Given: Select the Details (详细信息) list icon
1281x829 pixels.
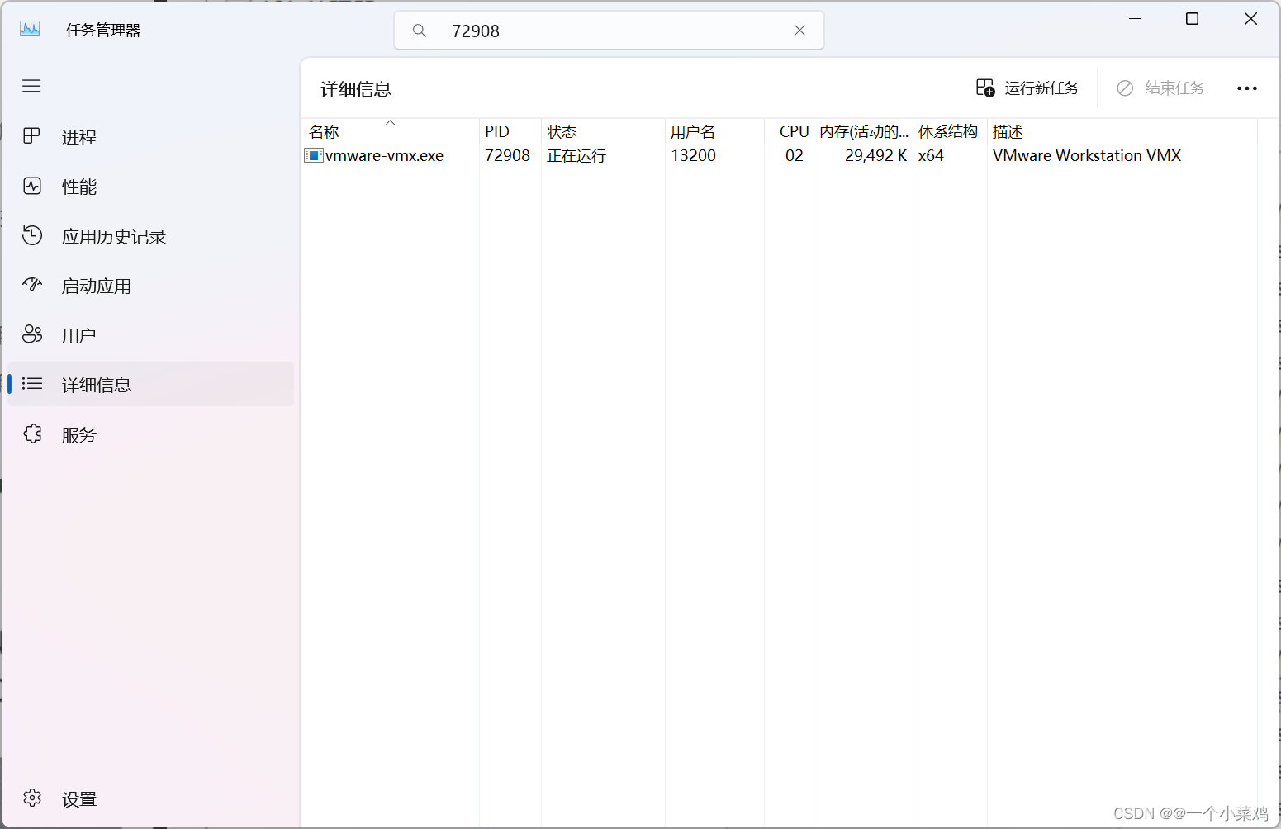Looking at the screenshot, I should click(32, 384).
